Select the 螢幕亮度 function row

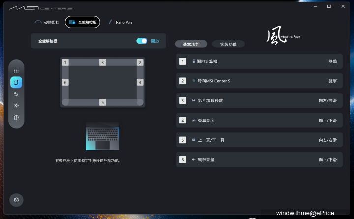pos(259,120)
